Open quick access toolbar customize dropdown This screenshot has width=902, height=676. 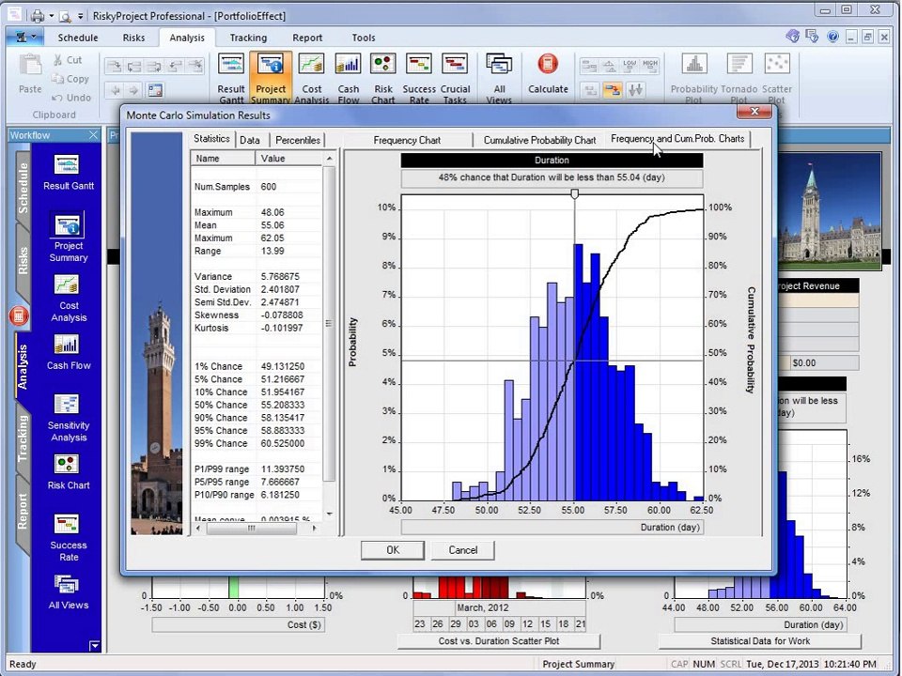(80, 16)
